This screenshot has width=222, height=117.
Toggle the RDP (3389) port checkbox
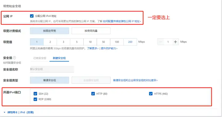35,99
